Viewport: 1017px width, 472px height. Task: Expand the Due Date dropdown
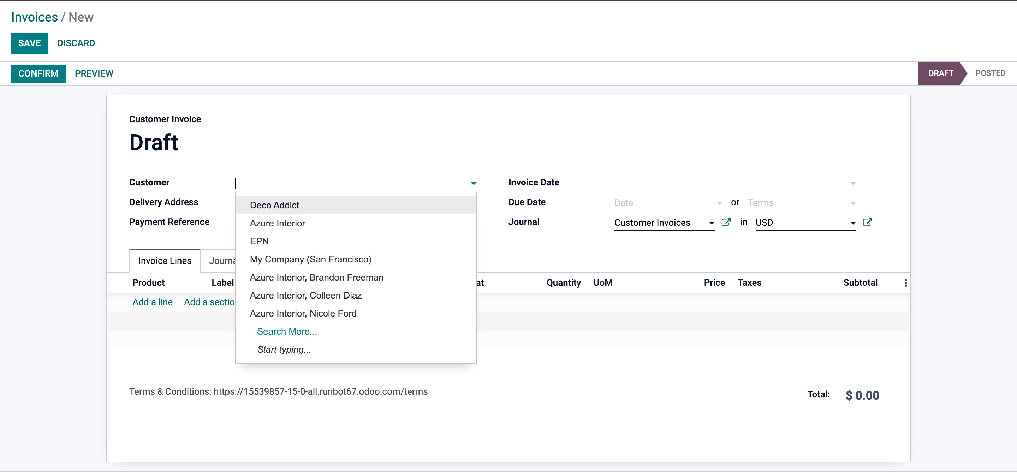pyautogui.click(x=719, y=203)
